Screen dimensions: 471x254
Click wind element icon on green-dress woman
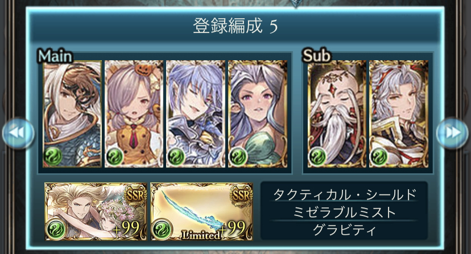pyautogui.click(x=238, y=156)
